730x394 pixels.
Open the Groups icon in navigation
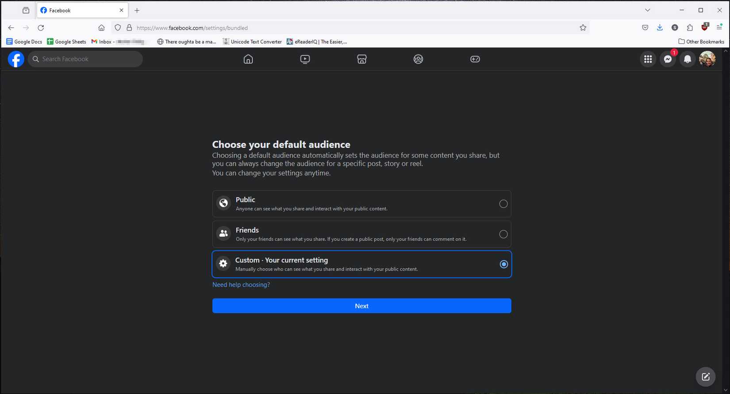coord(418,59)
